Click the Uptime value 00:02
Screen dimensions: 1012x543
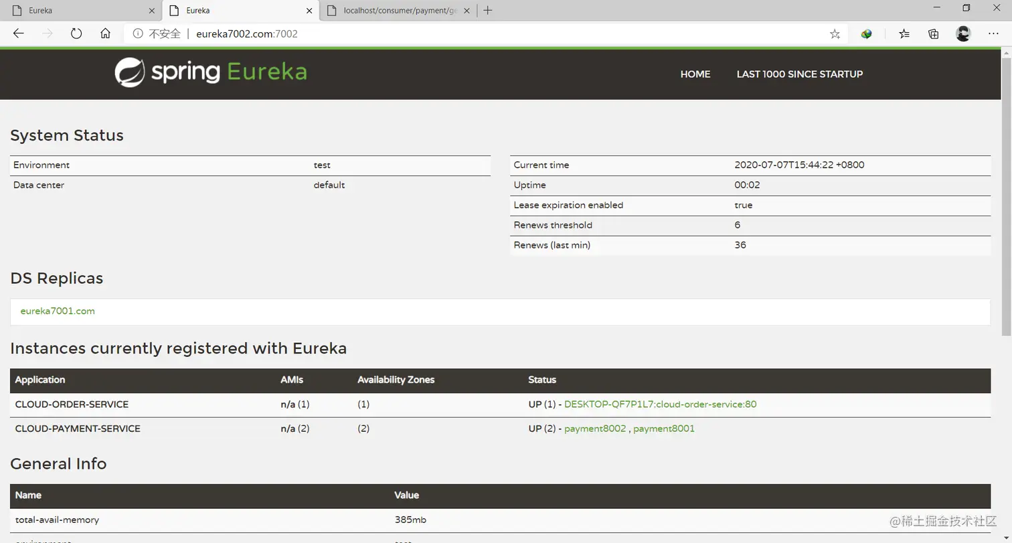point(747,185)
